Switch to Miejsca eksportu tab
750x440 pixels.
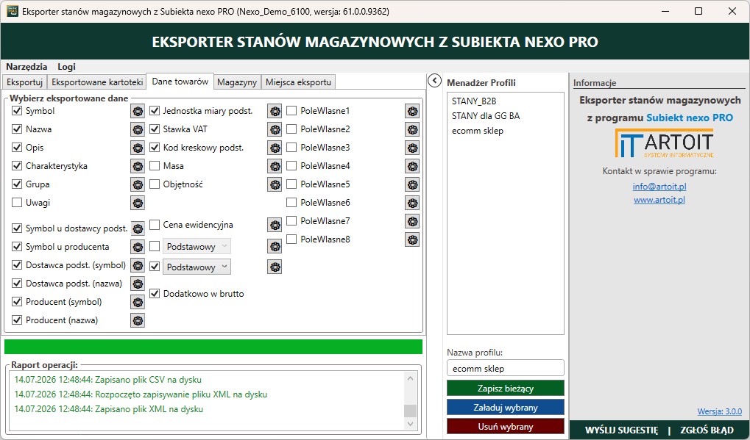(x=299, y=82)
